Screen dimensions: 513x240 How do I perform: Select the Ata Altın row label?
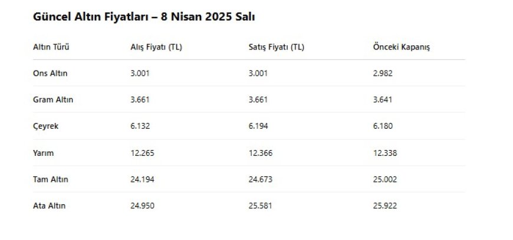(x=49, y=206)
